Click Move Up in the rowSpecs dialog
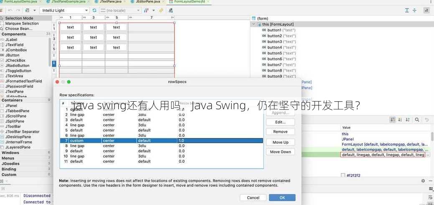Image resolution: width=434 pixels, height=205 pixels. pyautogui.click(x=280, y=142)
